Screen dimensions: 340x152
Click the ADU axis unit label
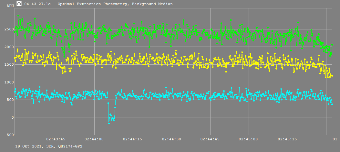click(x=10, y=6)
